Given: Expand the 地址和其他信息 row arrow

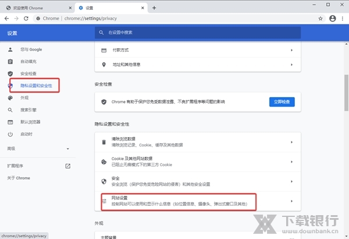Looking at the screenshot, I should pos(291,65).
